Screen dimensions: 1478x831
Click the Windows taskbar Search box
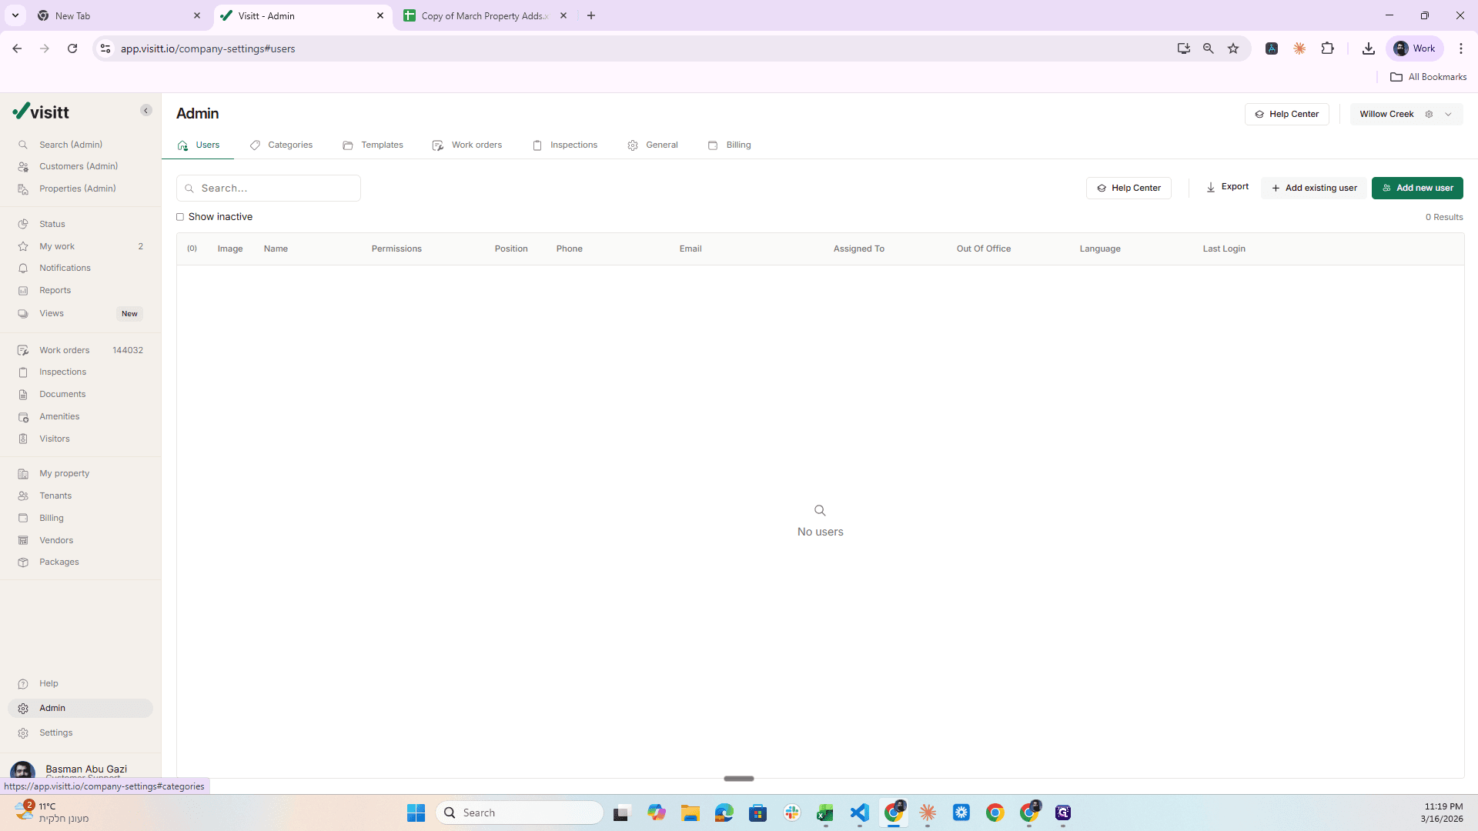pyautogui.click(x=520, y=813)
